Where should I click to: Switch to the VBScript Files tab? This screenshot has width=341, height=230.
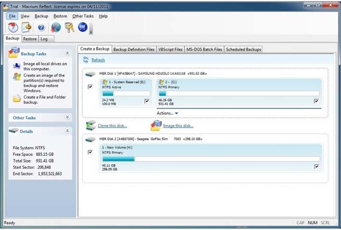coord(170,49)
